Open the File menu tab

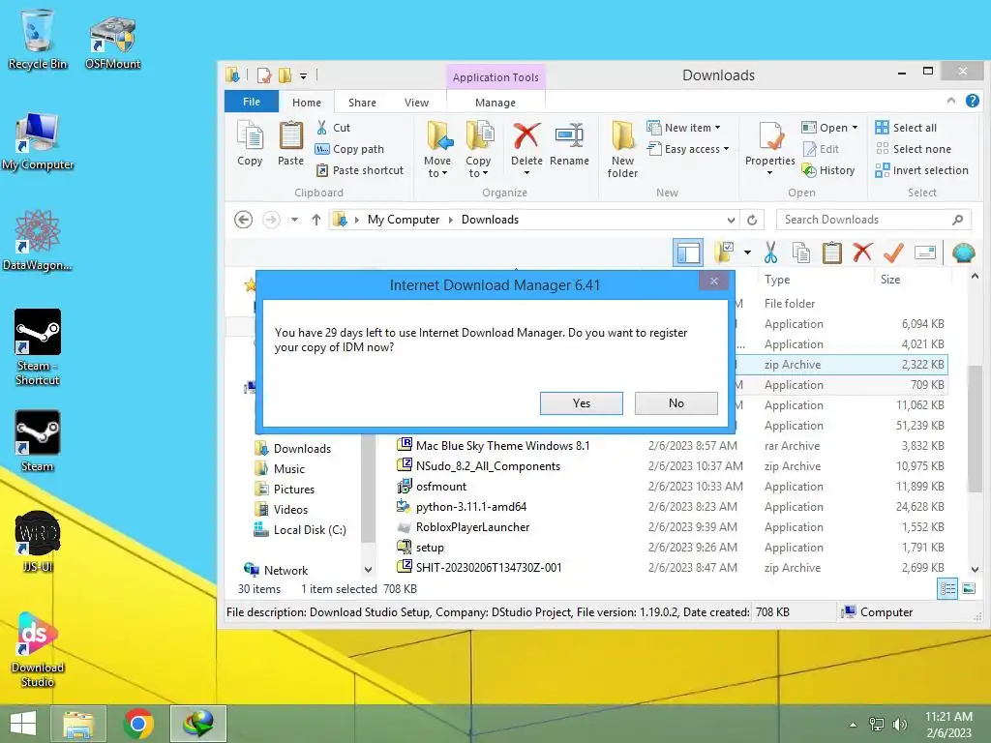click(252, 102)
